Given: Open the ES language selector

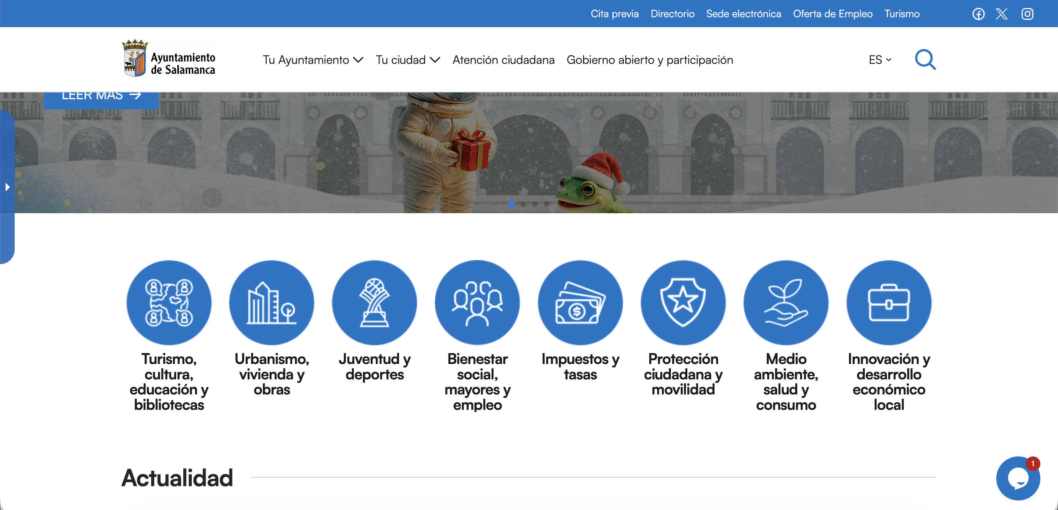Looking at the screenshot, I should click(880, 60).
